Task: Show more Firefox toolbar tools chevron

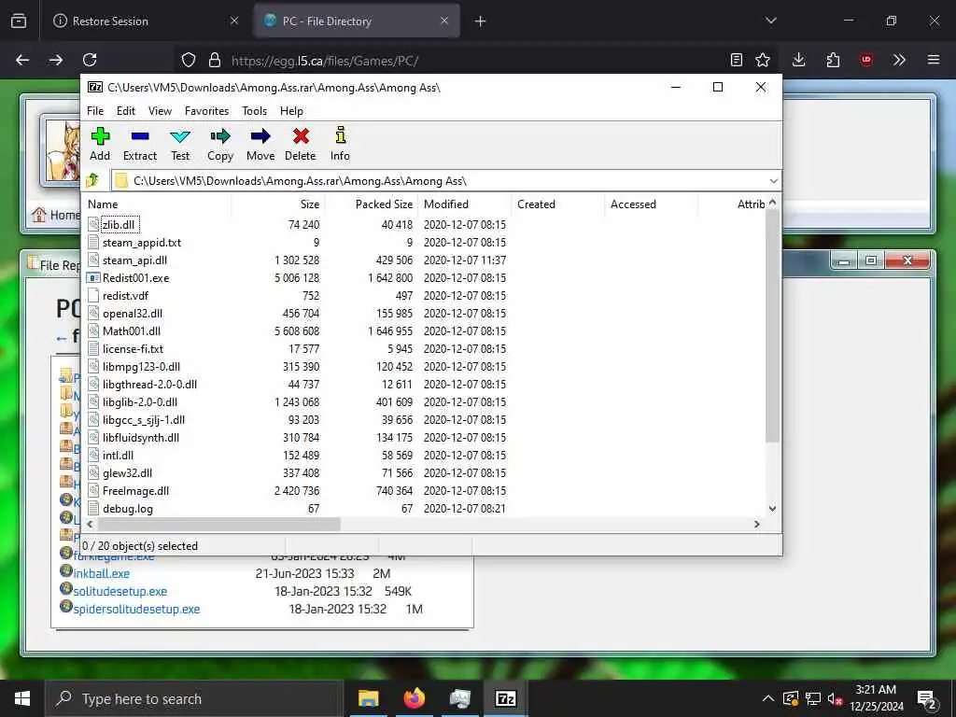Action: pyautogui.click(x=899, y=60)
